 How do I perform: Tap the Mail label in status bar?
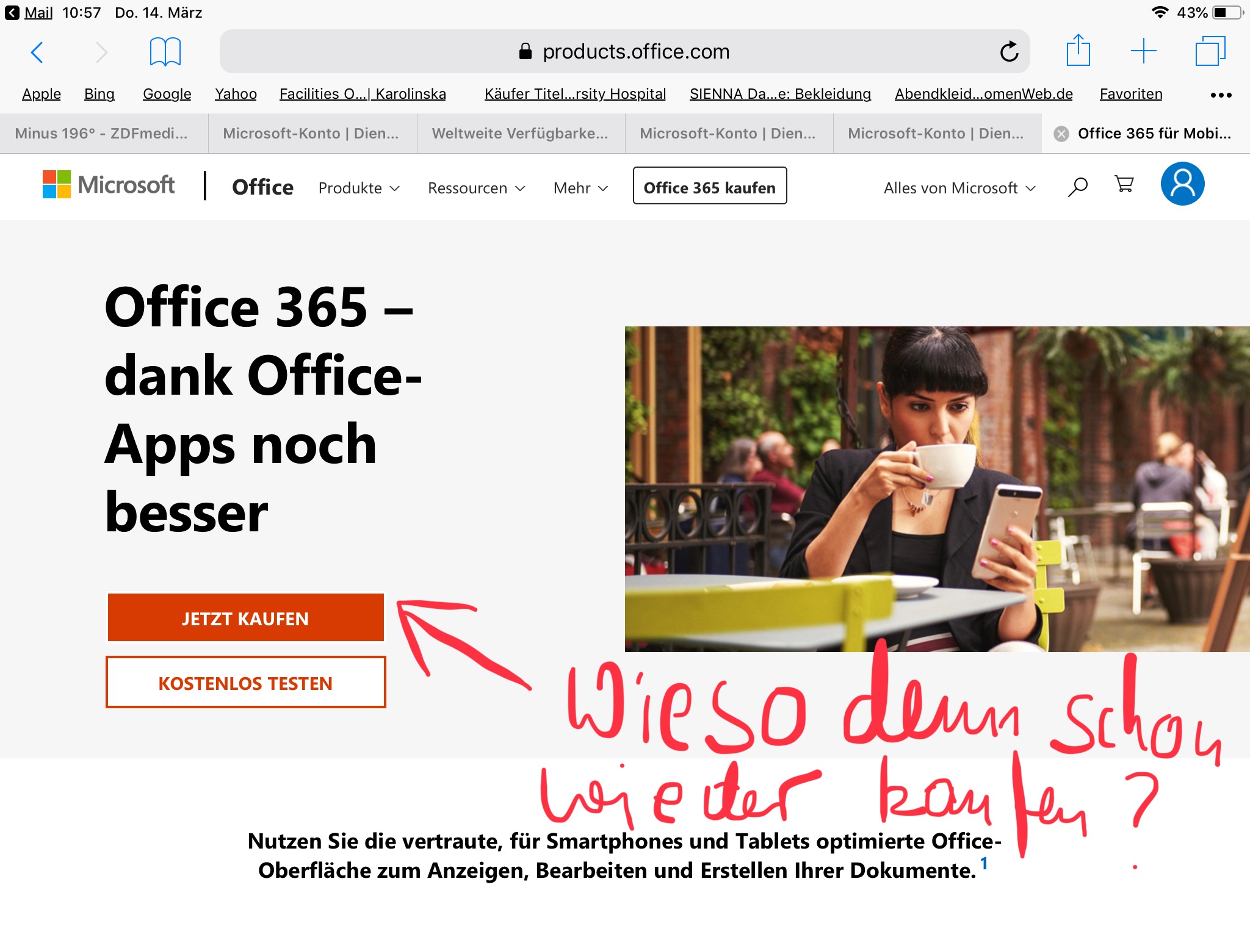38,13
